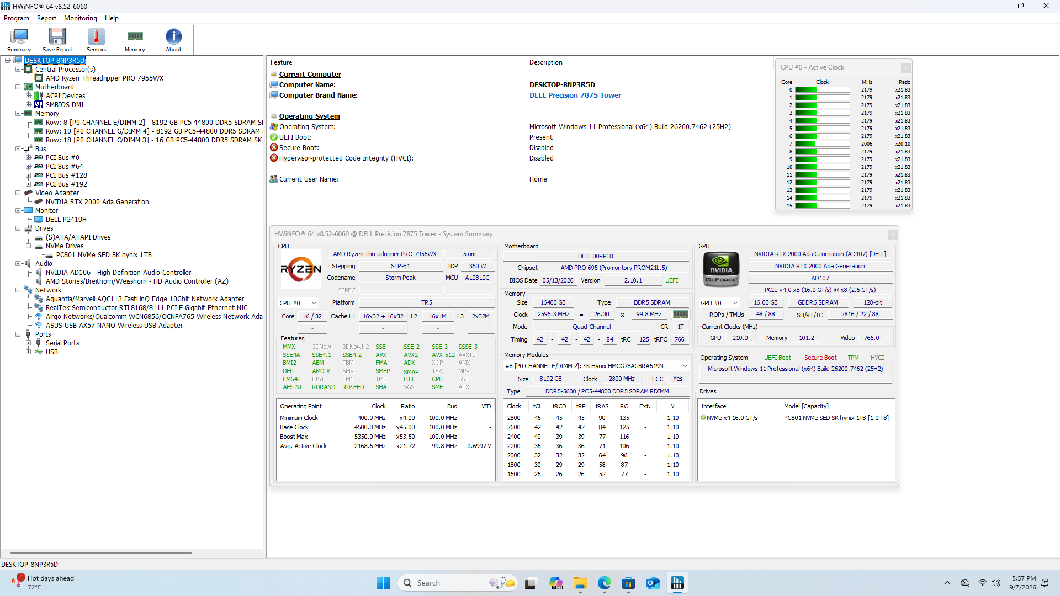Image resolution: width=1060 pixels, height=596 pixels.
Task: Select PC801 NVMe SED SK hynix 1TB drive
Action: (x=104, y=255)
